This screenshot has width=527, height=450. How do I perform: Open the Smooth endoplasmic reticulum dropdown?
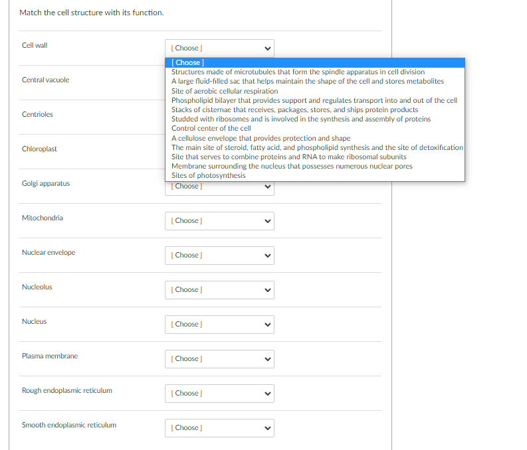[219, 428]
